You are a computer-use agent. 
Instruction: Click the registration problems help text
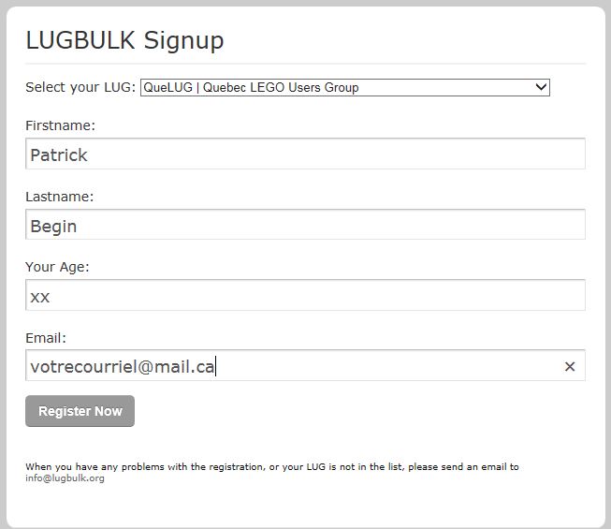(271, 466)
